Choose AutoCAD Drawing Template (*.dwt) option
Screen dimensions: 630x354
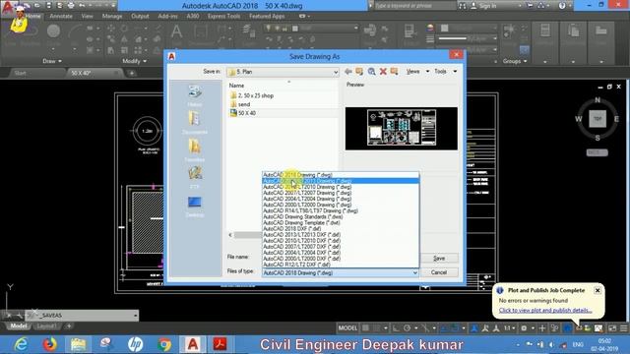[x=341, y=223]
